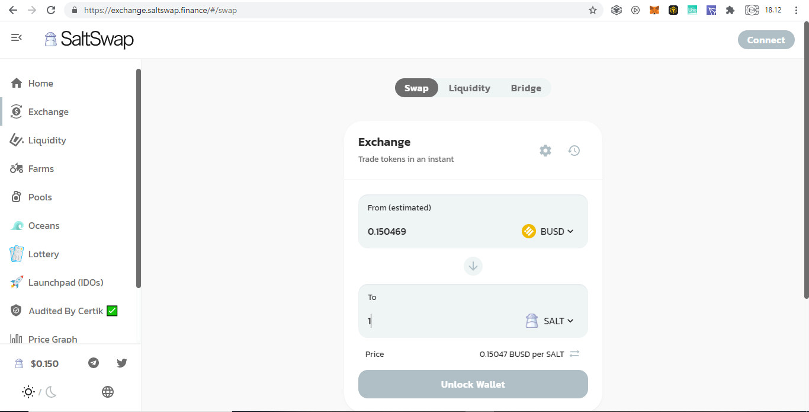
Task: Switch to light mode sun icon
Action: [x=28, y=392]
